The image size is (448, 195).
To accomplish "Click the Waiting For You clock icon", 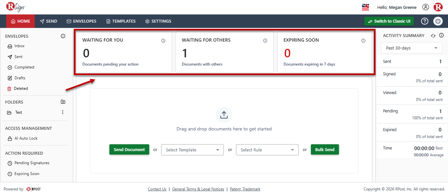I will (163, 41).
